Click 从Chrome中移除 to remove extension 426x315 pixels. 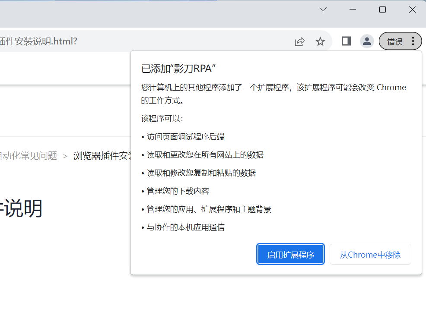coord(370,254)
